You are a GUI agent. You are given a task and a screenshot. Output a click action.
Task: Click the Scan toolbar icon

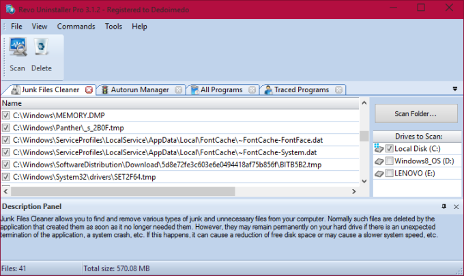18,46
